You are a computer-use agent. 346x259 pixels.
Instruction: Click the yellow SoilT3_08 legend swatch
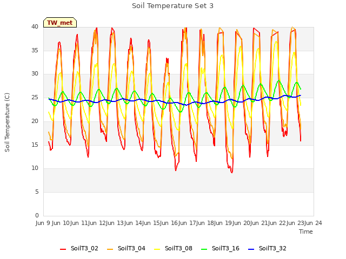coord(157,249)
